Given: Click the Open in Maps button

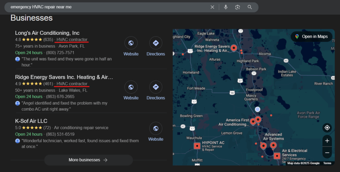Looking at the screenshot, I should (311, 36).
